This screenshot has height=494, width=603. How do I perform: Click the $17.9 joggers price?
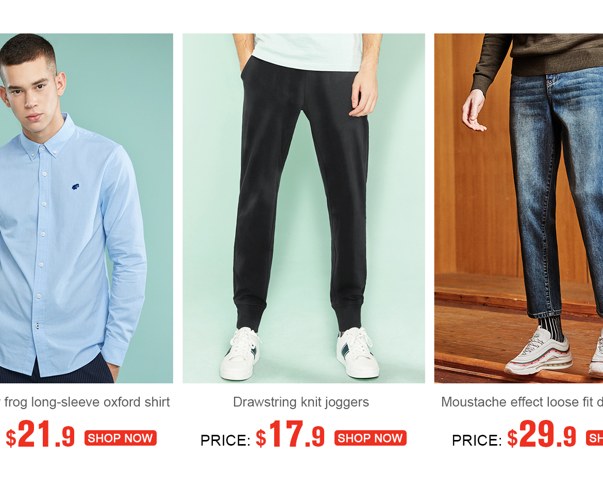point(290,434)
